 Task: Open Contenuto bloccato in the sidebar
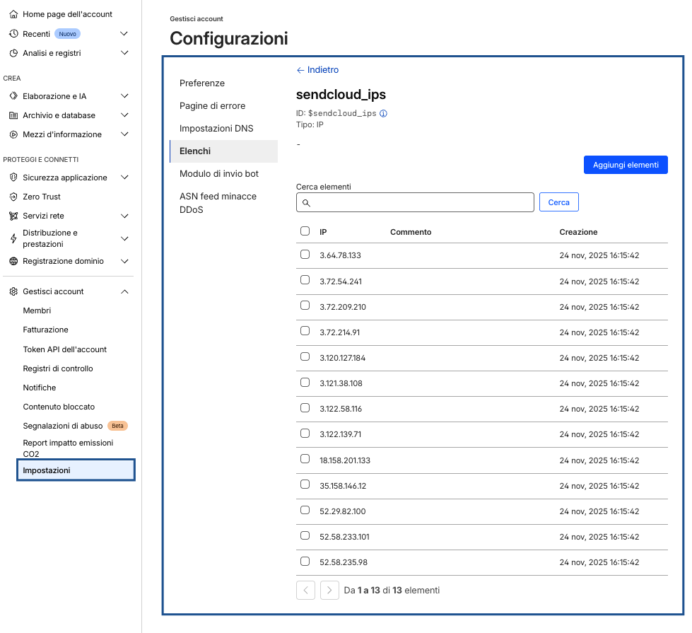tap(59, 407)
